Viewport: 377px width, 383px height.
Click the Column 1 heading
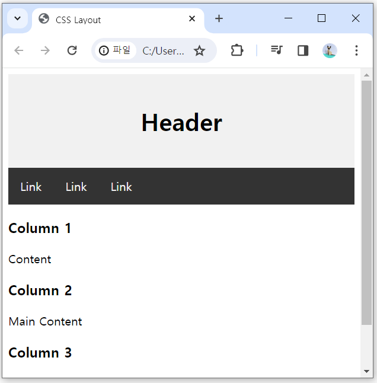(x=40, y=228)
